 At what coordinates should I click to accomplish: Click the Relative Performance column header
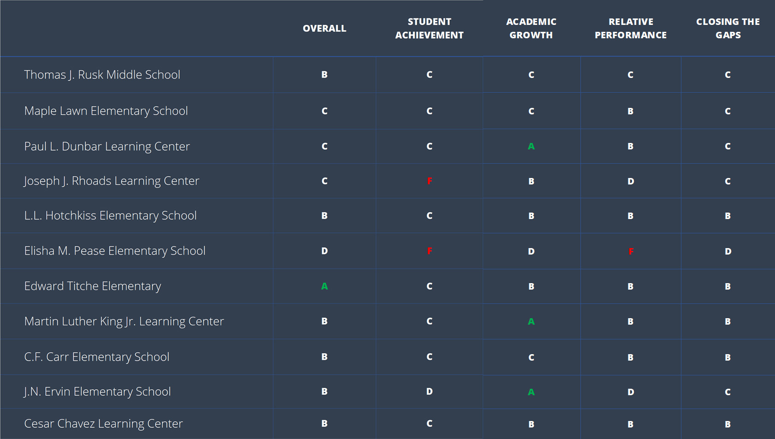point(631,29)
